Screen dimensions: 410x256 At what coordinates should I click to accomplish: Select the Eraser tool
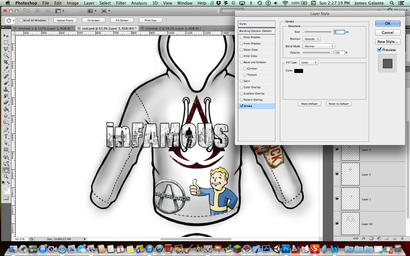click(6, 102)
